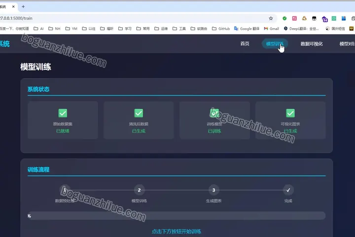
Task: Open the 以往 bookmarks folder
Action: point(89,29)
